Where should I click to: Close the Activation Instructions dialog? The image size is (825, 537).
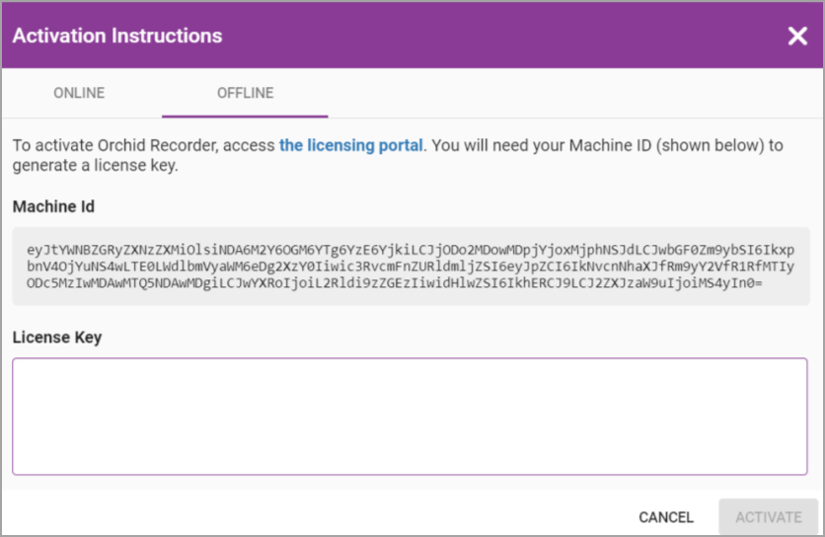[x=797, y=37]
